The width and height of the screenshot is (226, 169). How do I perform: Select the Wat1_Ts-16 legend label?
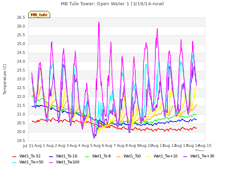[67, 156]
